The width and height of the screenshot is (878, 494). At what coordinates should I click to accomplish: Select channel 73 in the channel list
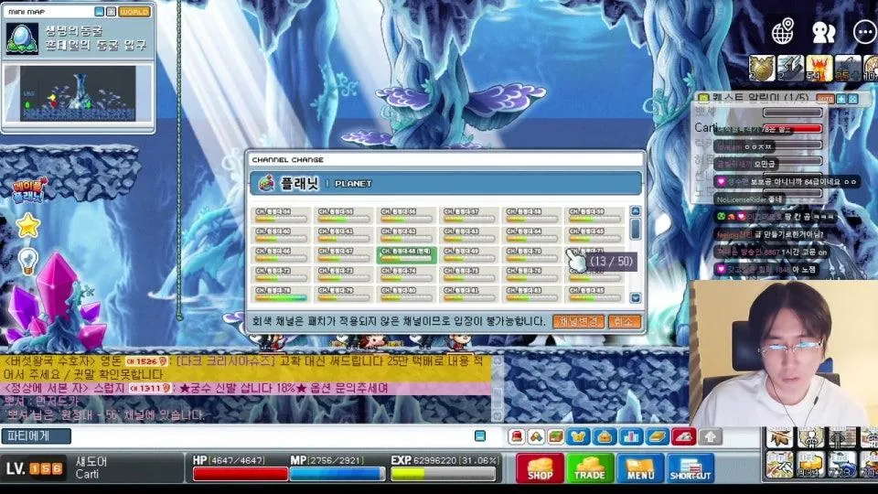pyautogui.click(x=345, y=274)
